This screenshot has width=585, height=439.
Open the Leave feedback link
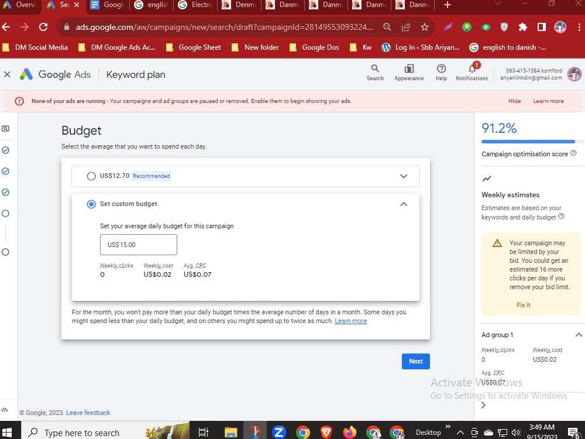pyautogui.click(x=88, y=413)
